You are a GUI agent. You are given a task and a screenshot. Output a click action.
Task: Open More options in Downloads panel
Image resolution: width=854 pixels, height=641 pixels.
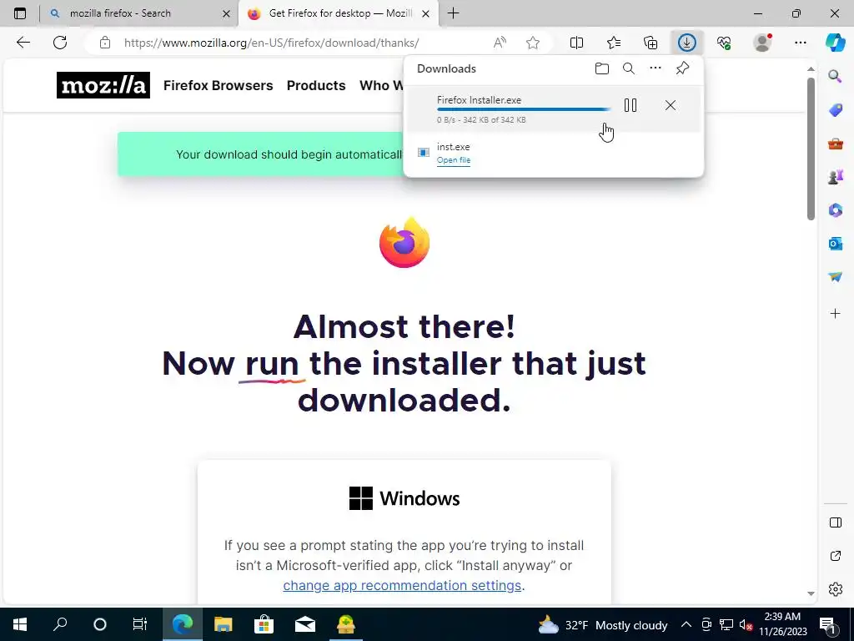(656, 68)
